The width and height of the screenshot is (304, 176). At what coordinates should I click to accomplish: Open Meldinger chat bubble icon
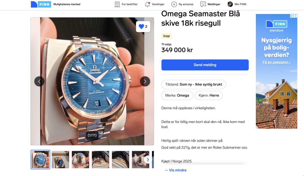tap(203, 4)
